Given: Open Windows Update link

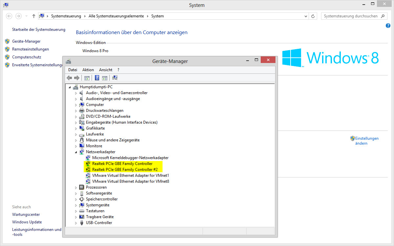Looking at the screenshot, I should coord(27,222).
